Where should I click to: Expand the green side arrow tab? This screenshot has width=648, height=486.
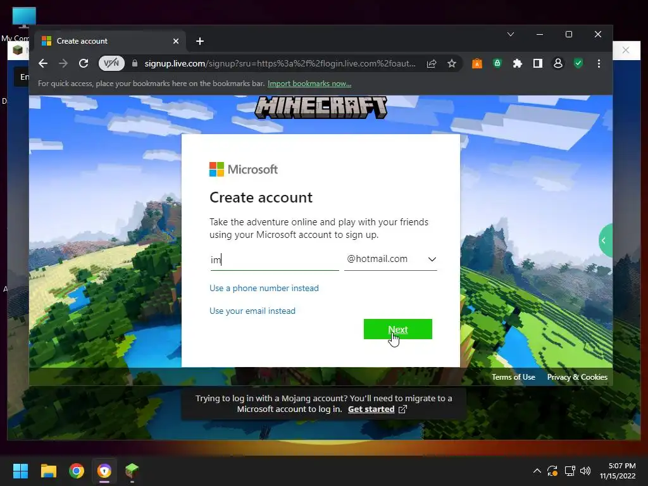coord(605,240)
